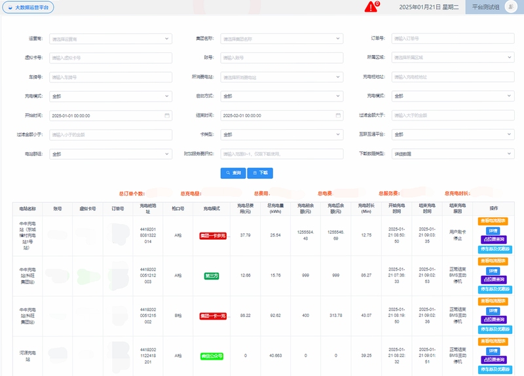Expand the 所属区域 dropdown
The image size is (524, 376).
(453, 58)
